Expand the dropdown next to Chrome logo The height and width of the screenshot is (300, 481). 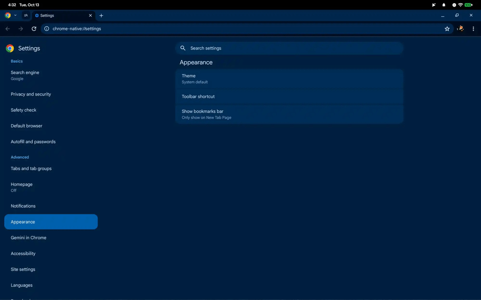pyautogui.click(x=16, y=15)
